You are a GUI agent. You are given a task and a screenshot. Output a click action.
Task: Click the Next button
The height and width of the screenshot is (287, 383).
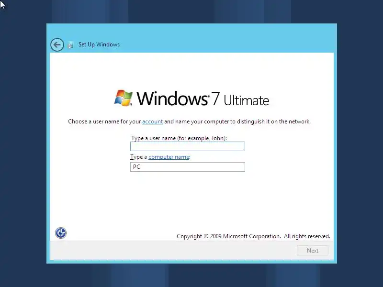[x=313, y=250]
